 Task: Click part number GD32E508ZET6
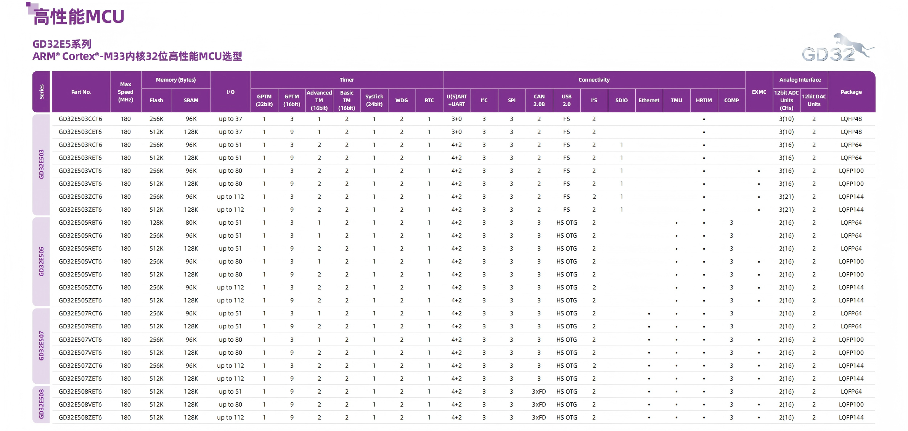(80, 418)
